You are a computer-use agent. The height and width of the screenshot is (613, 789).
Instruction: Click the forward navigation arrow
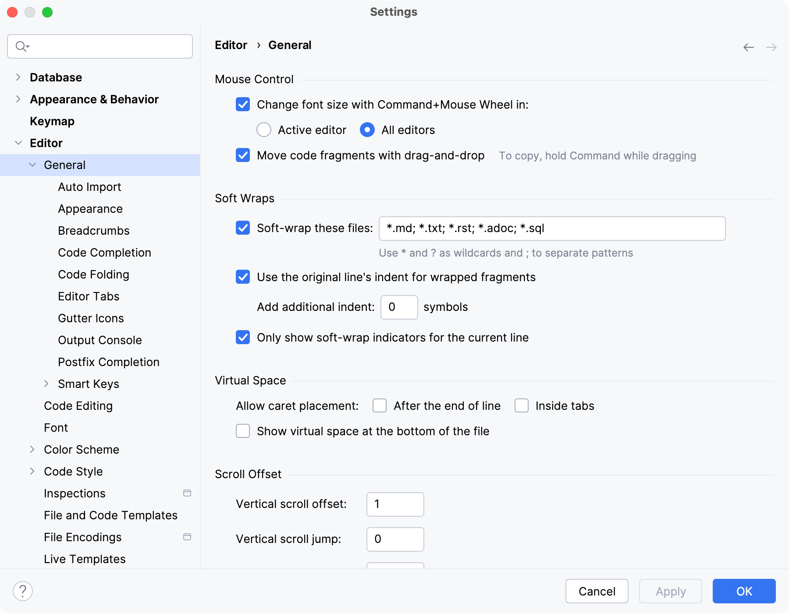tap(771, 47)
